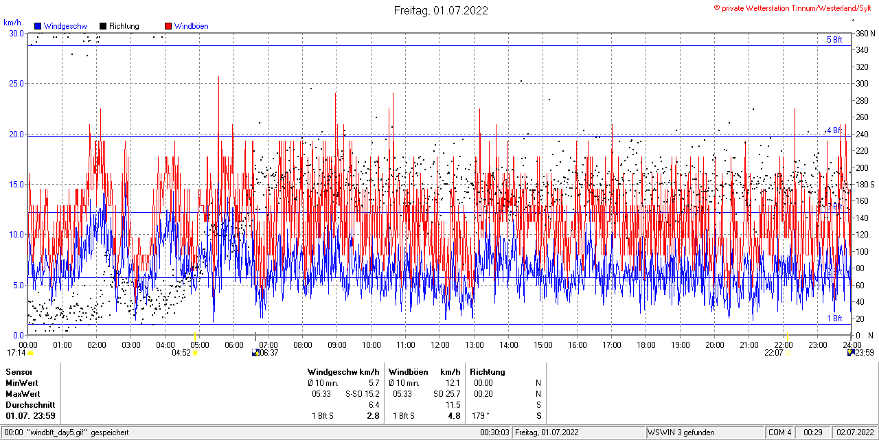Click the 00:29 status bar cell
This screenshot has height=440, width=879.
pos(813,432)
